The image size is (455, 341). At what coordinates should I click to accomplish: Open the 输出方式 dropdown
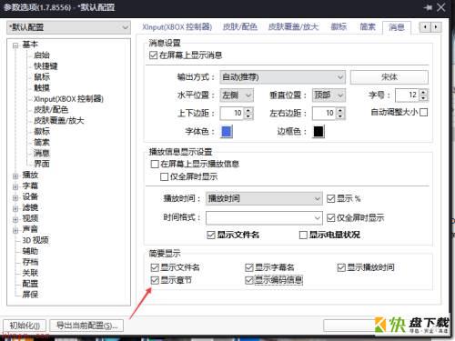282,77
